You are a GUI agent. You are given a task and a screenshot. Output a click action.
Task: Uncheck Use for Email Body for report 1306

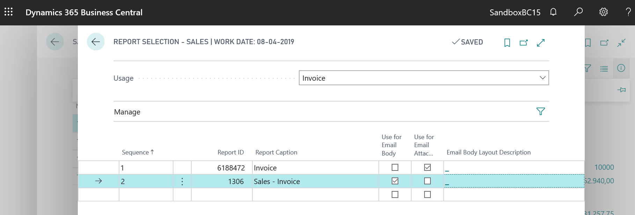pyautogui.click(x=395, y=181)
